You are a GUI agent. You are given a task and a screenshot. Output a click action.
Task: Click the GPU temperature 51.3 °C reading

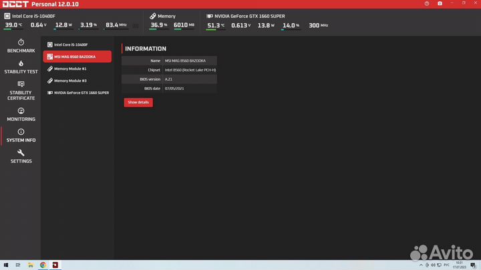pos(216,25)
